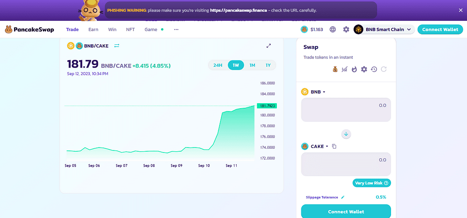
Task: Click Connect Wallet in the header
Action: pos(440,29)
